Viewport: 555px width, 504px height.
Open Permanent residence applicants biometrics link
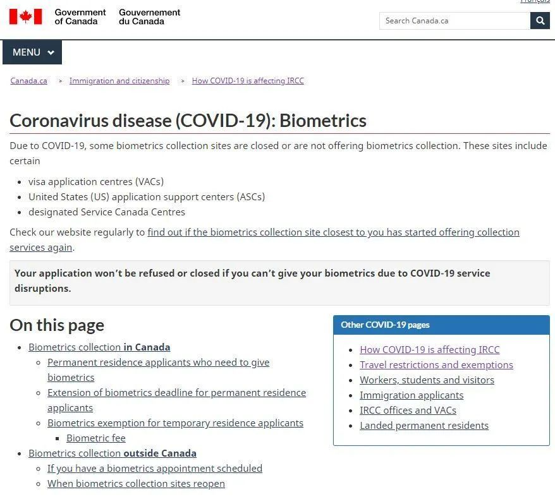click(x=158, y=363)
